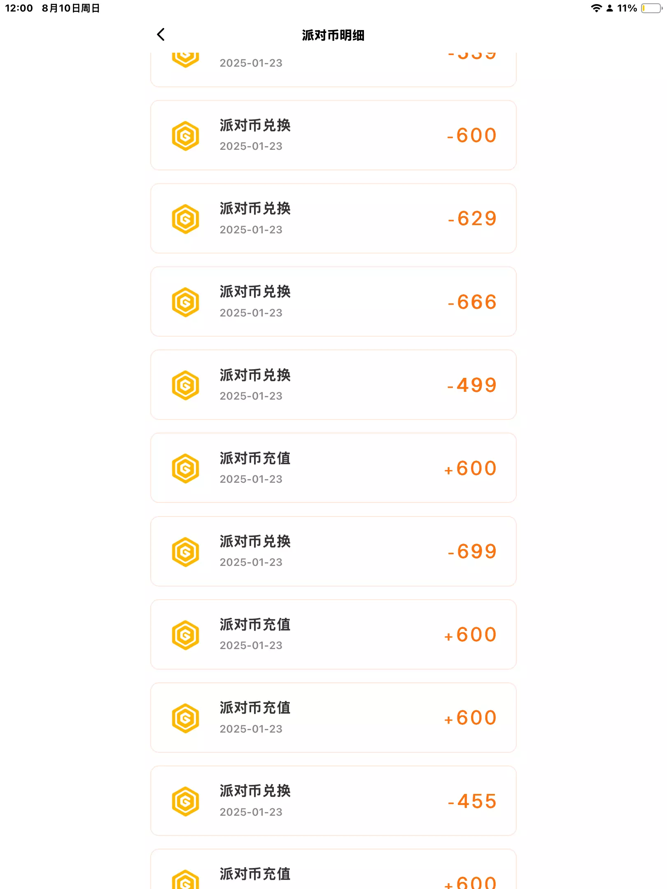The height and width of the screenshot is (889, 667).
Task: Tap the Wi-Fi status icon
Action: pyautogui.click(x=596, y=8)
